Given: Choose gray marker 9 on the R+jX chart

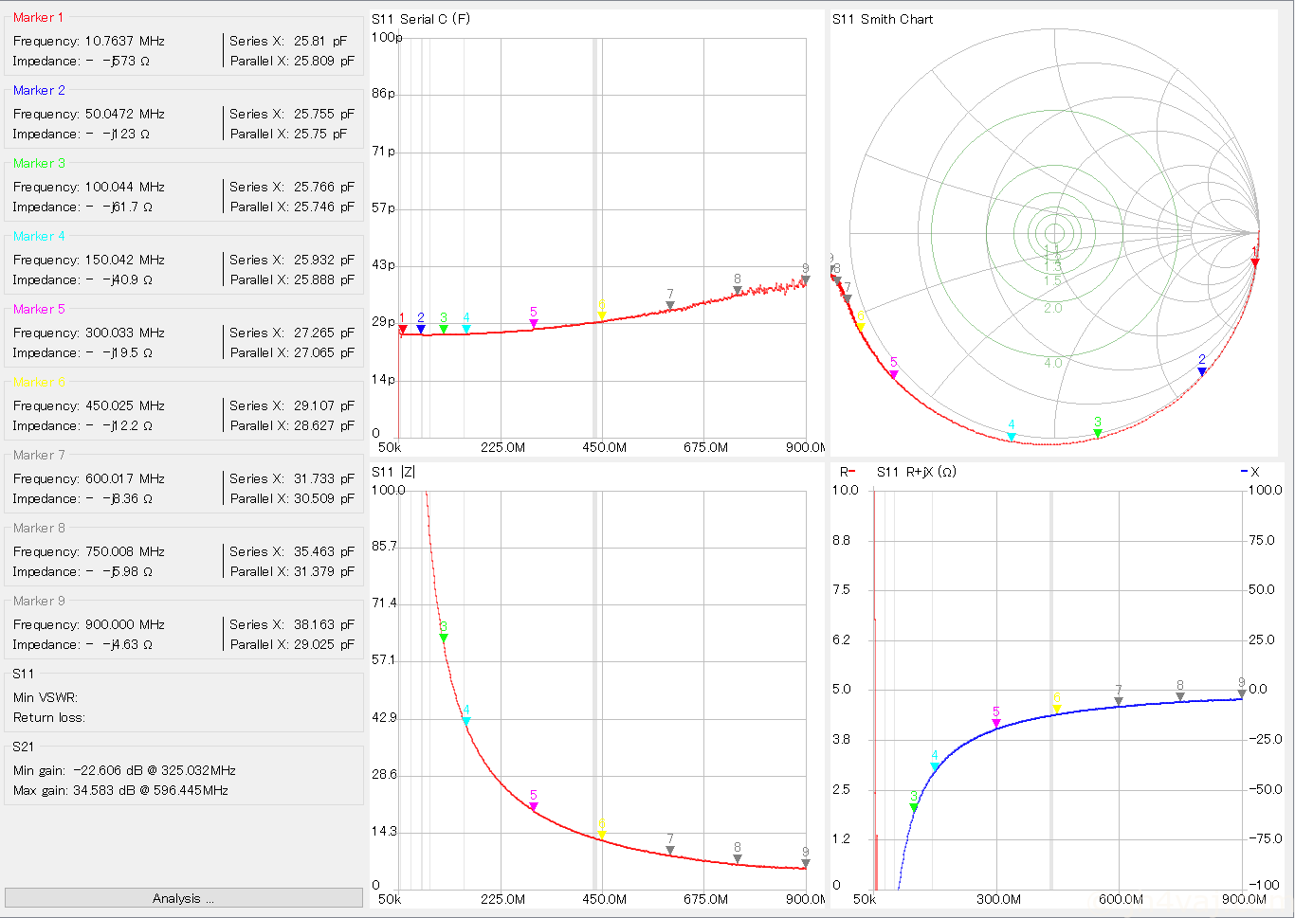Looking at the screenshot, I should (1242, 693).
